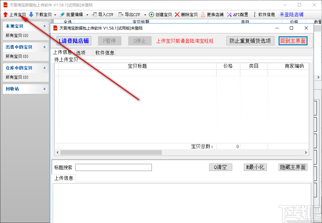This screenshot has height=223, width=322.
Task: Collapse the 本地宝贝 panel
Action: [x=44, y=26]
